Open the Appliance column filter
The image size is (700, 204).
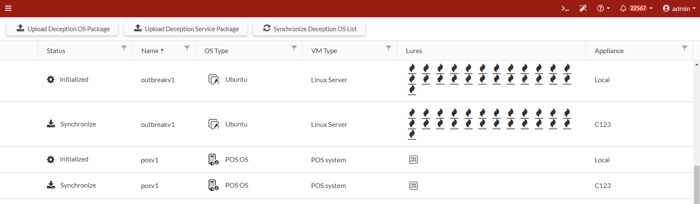click(684, 48)
